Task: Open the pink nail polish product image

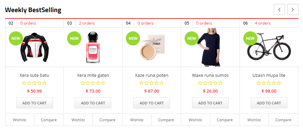Action: [93, 47]
